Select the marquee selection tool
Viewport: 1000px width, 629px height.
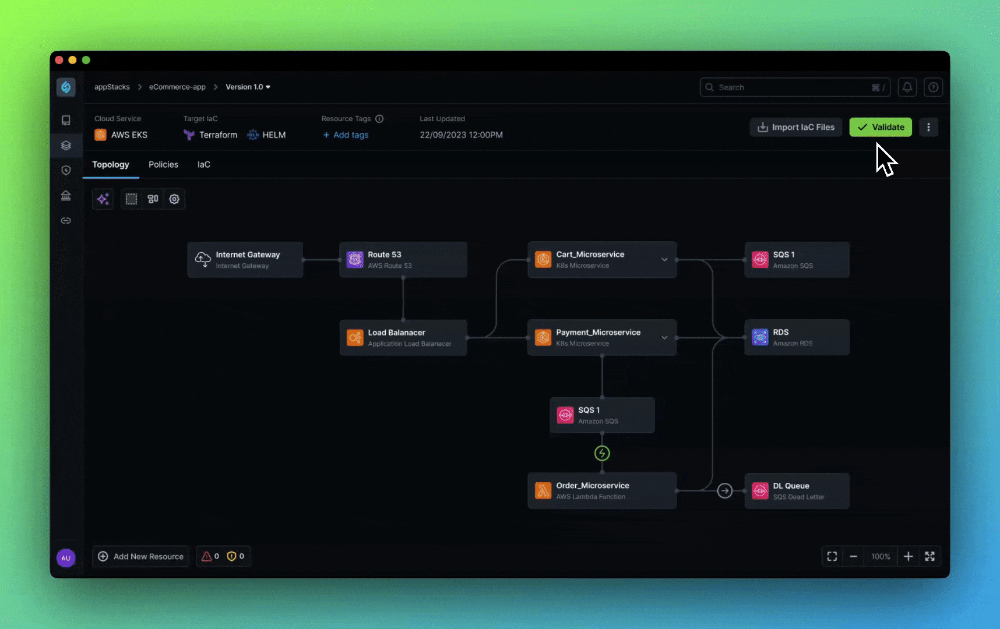[x=132, y=199]
